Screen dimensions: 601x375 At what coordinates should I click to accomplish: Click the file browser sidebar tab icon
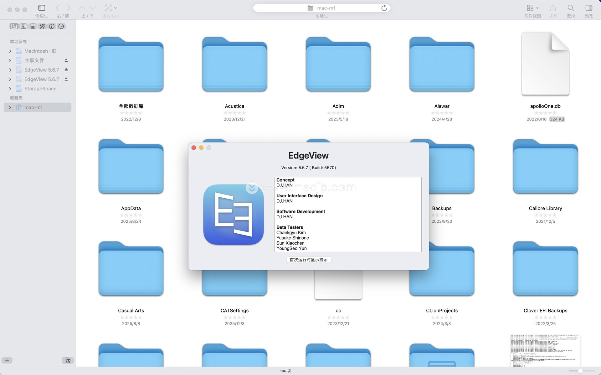click(14, 26)
